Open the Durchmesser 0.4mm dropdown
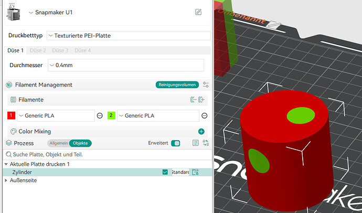This screenshot has width=362, height=213. click(126, 65)
